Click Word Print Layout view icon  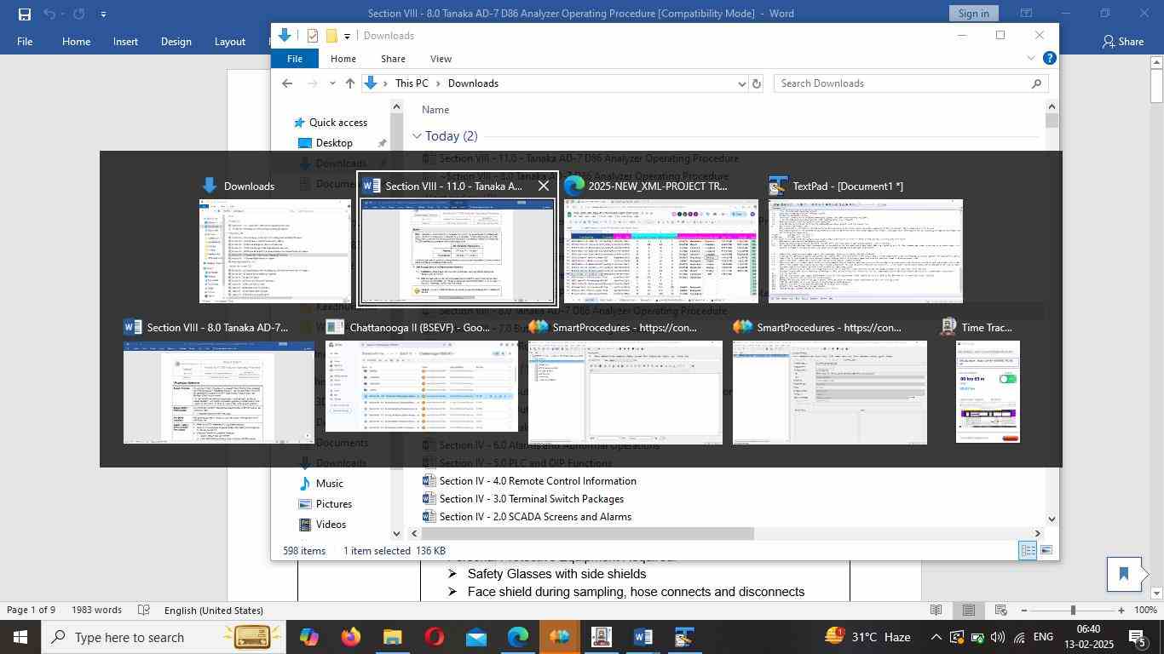(968, 611)
